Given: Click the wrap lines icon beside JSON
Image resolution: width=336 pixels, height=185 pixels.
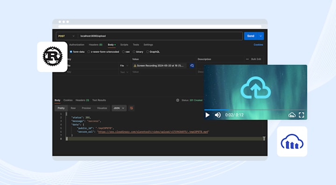Looking at the screenshot, I should (x=131, y=108).
